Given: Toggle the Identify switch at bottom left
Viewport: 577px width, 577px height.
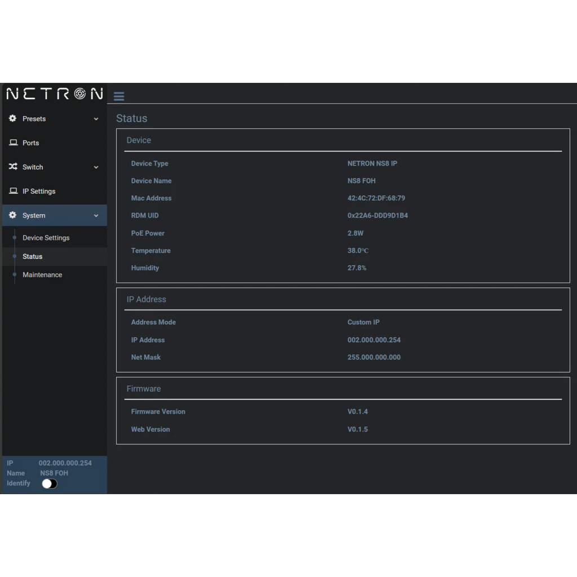Looking at the screenshot, I should pyautogui.click(x=49, y=483).
